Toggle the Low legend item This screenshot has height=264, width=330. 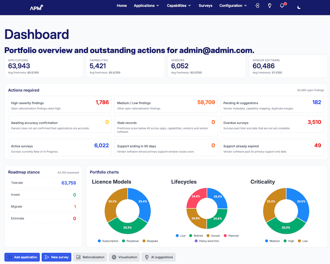pos(302,241)
